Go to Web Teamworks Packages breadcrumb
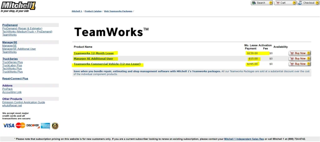This screenshot has height=142, width=320. (118, 11)
